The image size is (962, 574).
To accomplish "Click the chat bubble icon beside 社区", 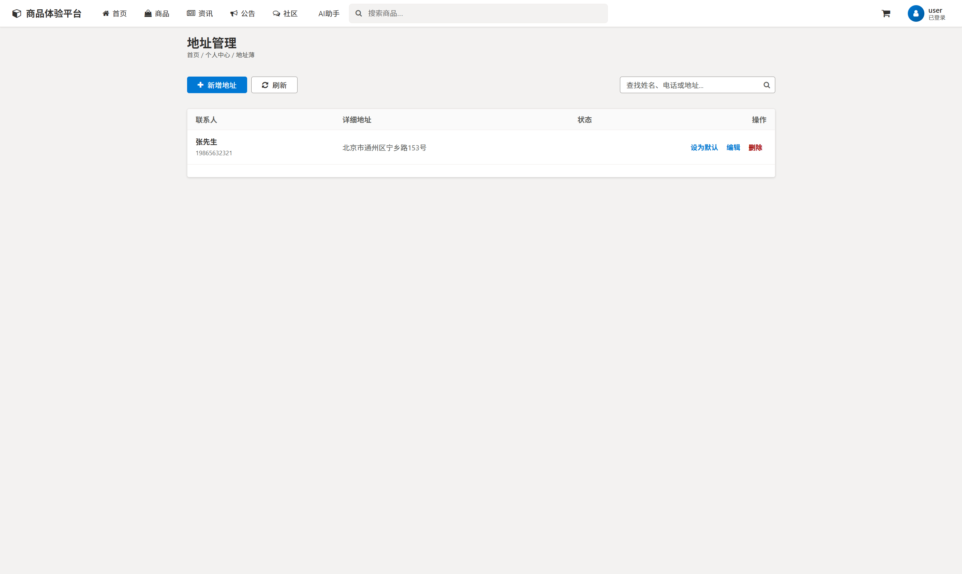I will pos(276,13).
